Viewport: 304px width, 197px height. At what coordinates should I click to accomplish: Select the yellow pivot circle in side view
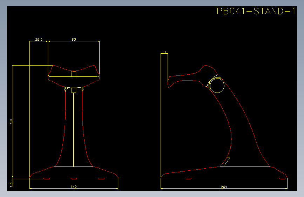217,86
